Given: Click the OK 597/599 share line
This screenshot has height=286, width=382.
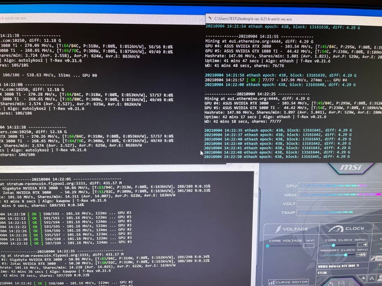Looking at the screenshot, I should click(x=66, y=243).
